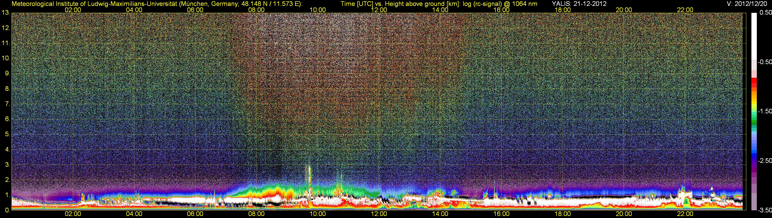
Task: Click the top axis 20:00 time label
Action: click(x=624, y=10)
